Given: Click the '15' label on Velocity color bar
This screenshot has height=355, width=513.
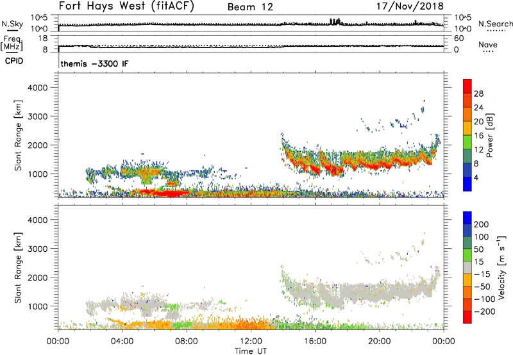Looking at the screenshot, I should (479, 261).
